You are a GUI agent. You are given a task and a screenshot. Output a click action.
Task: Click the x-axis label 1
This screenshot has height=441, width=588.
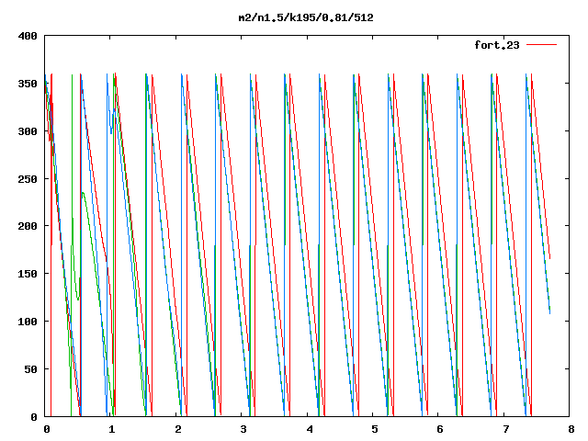pos(112,429)
